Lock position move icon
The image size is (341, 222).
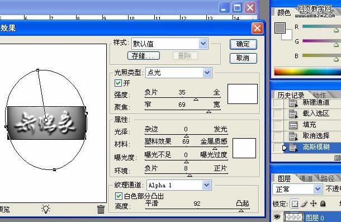click(x=314, y=204)
